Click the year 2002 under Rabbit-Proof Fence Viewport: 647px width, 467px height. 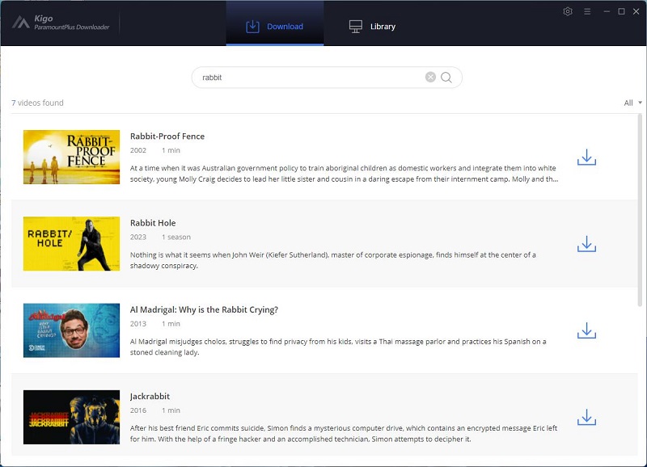pyautogui.click(x=138, y=150)
